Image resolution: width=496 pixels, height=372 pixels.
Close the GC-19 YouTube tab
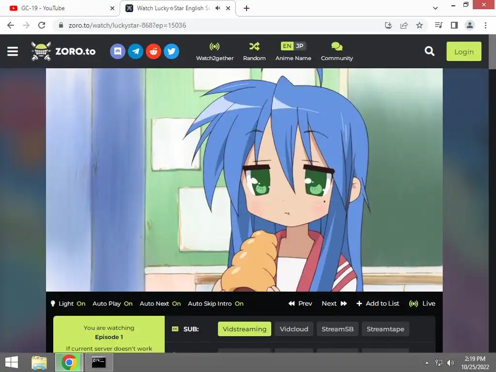112,8
